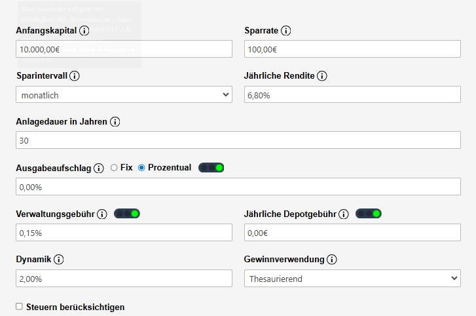Click info icon next to Anlagedauer in Jahren
This screenshot has width=476, height=316.
pos(115,122)
